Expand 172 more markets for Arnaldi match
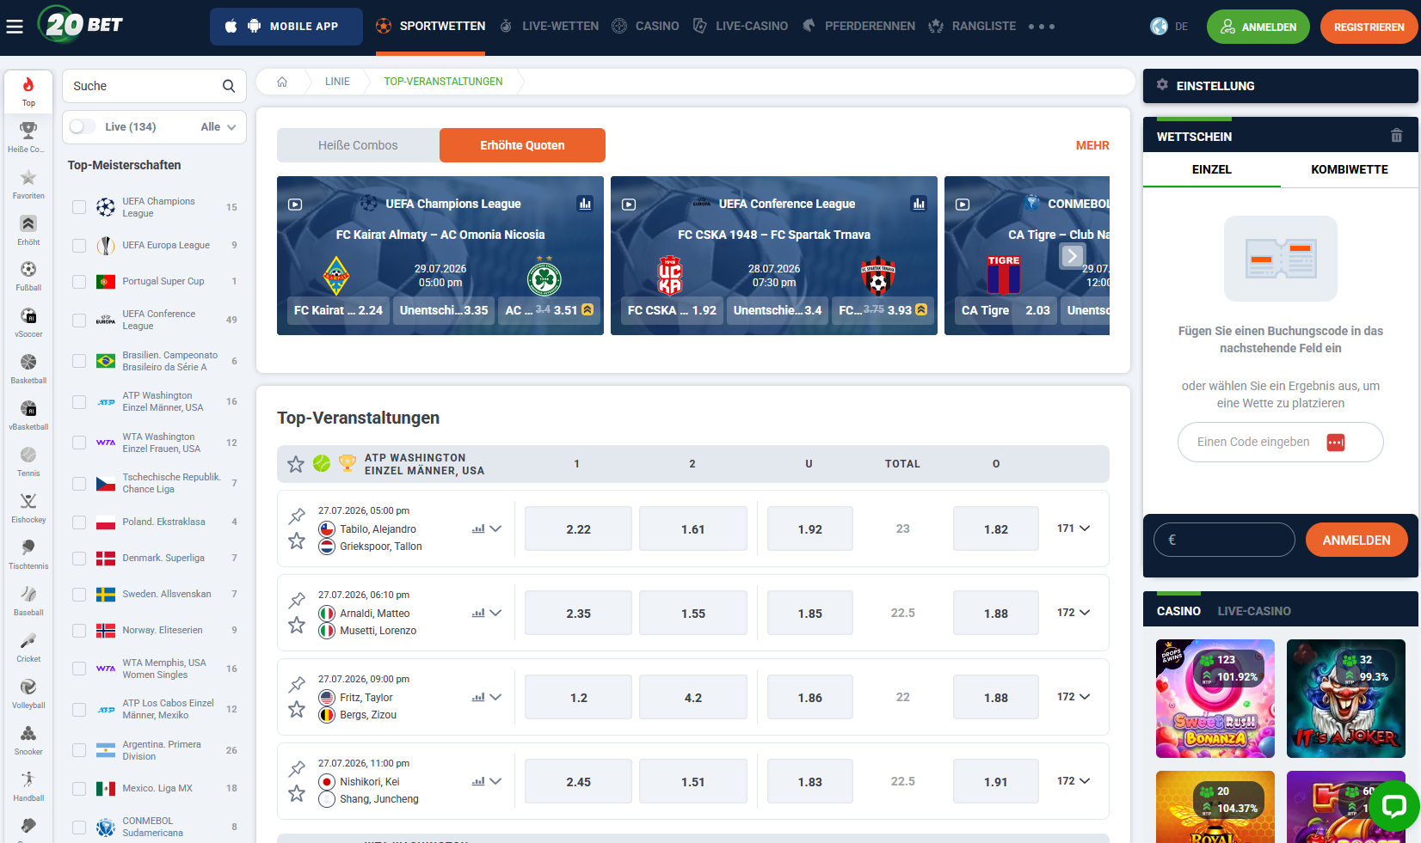 1073,613
